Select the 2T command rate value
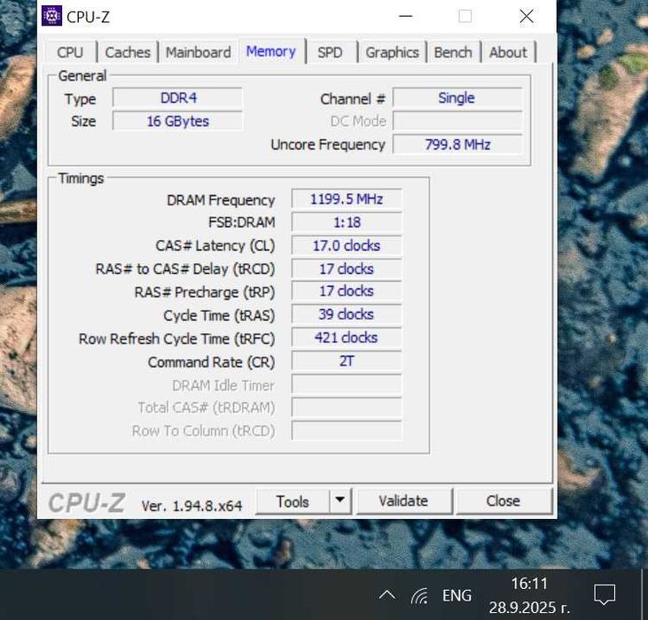Screen dimensions: 648x620 tap(347, 361)
